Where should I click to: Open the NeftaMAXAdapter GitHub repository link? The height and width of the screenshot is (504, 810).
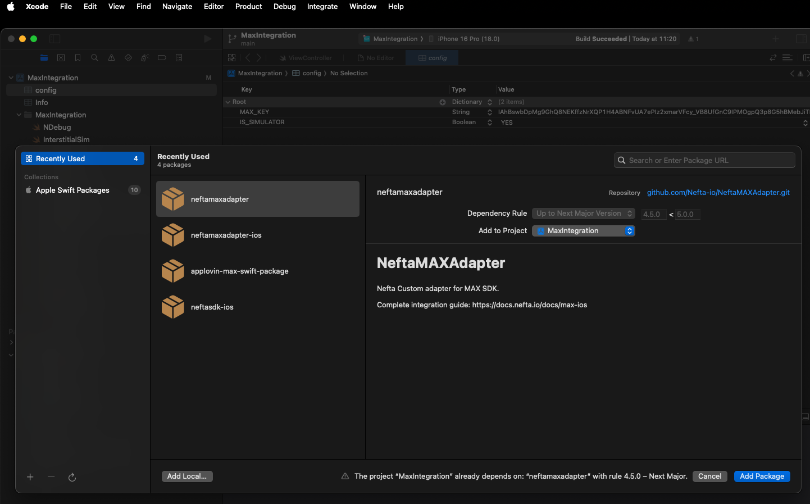pyautogui.click(x=718, y=192)
